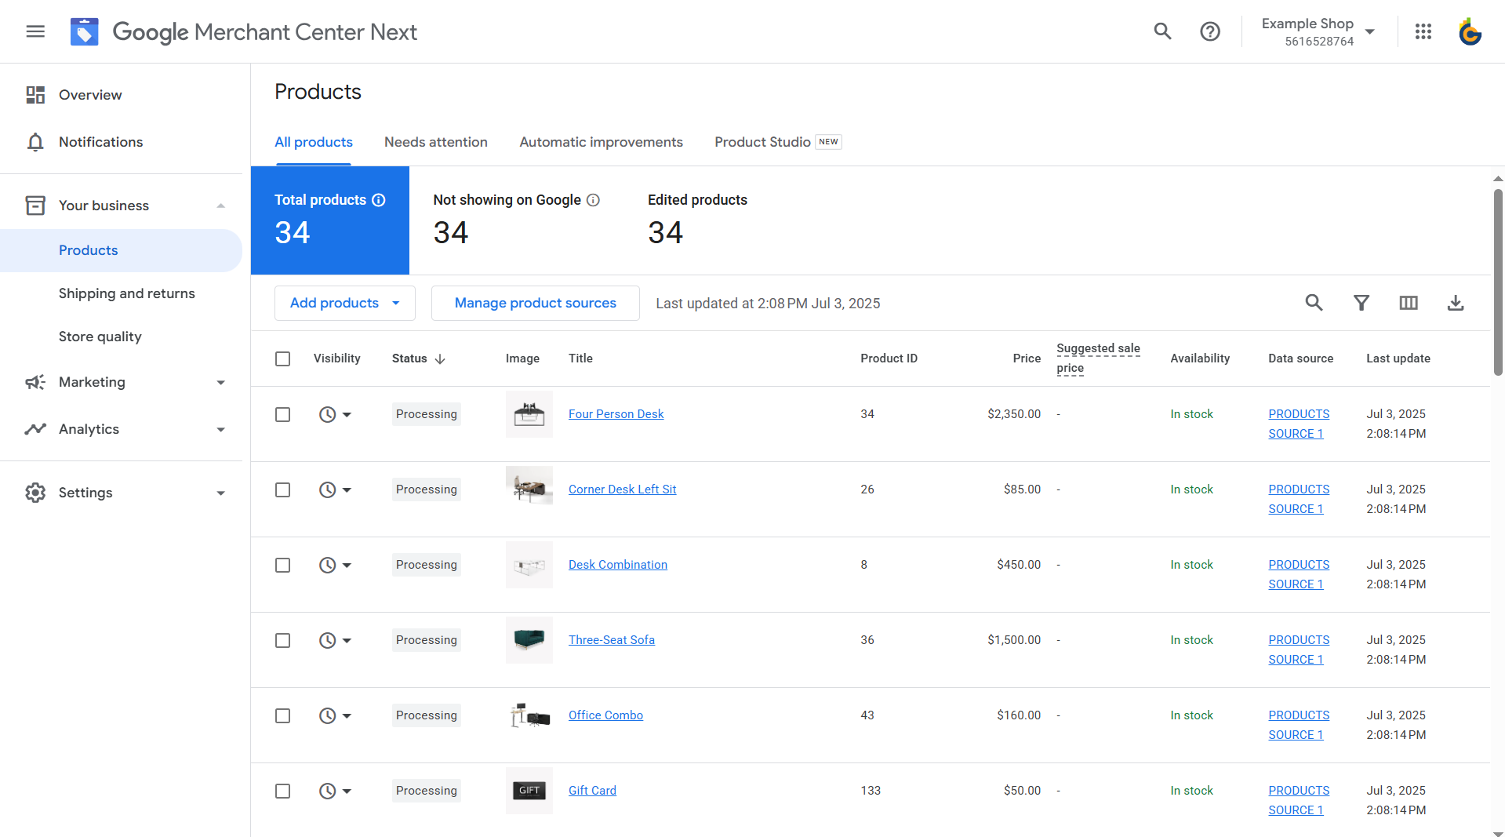The width and height of the screenshot is (1505, 837).
Task: Expand the Add products dropdown
Action: point(344,303)
